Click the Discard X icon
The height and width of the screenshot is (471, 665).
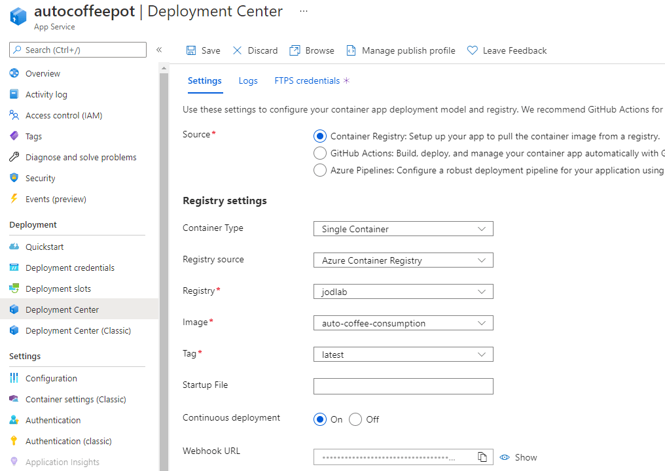click(x=237, y=50)
